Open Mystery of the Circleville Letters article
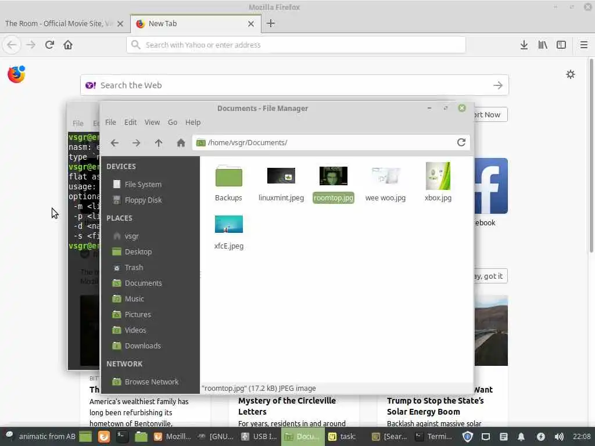 [287, 406]
